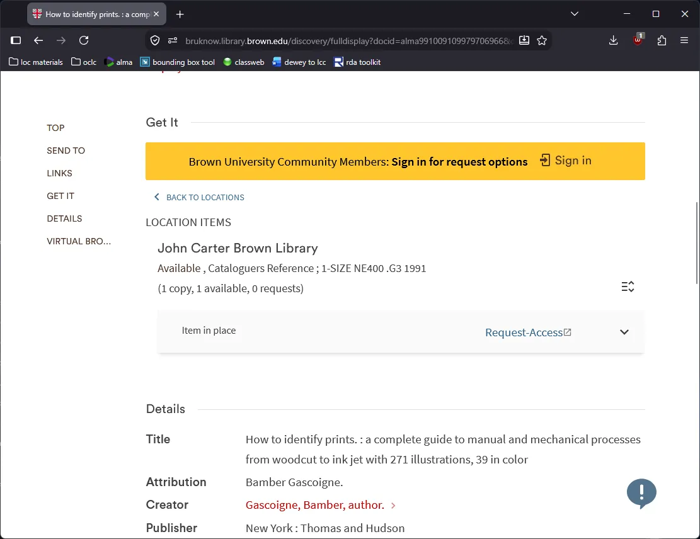Open the bounding box tool bookmark

tap(178, 62)
